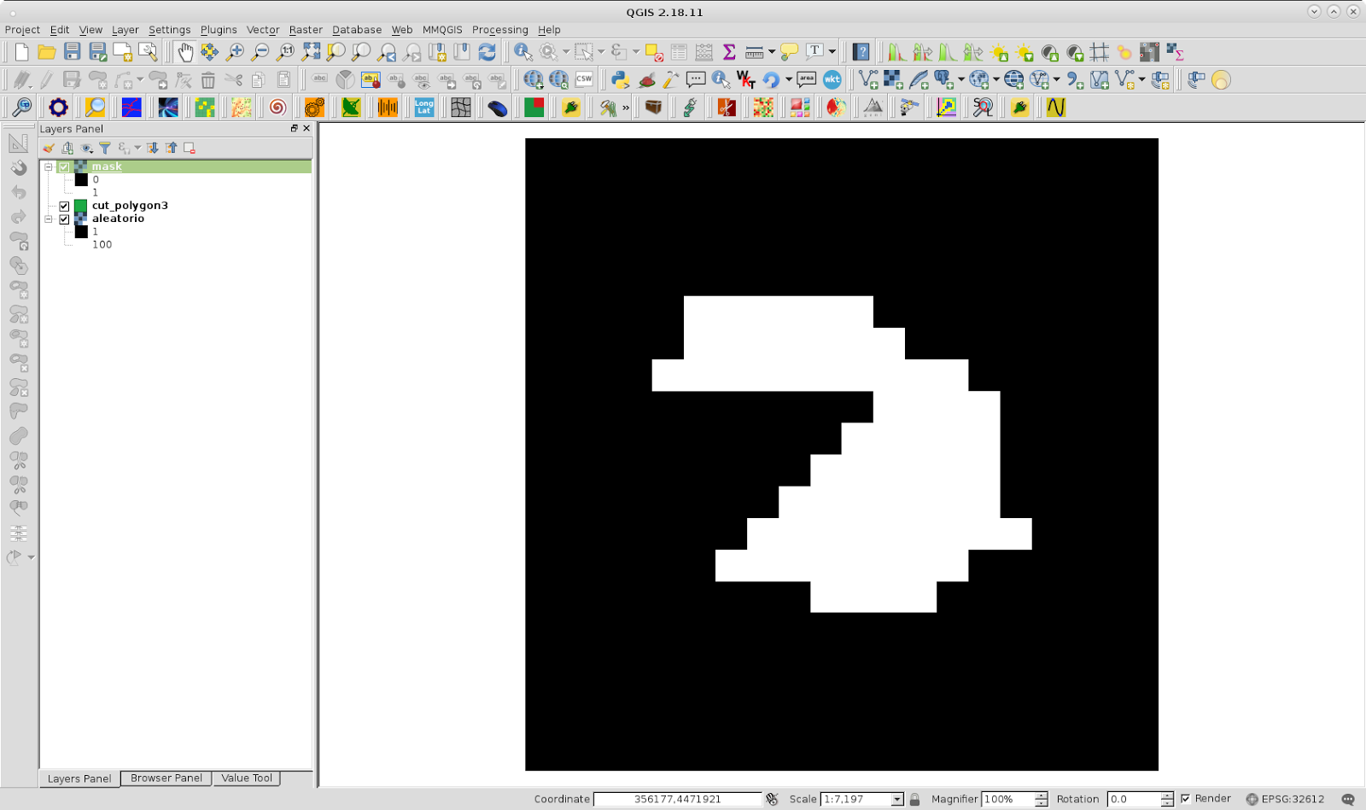Refresh the map canvas
This screenshot has height=810, width=1366.
pyautogui.click(x=487, y=51)
